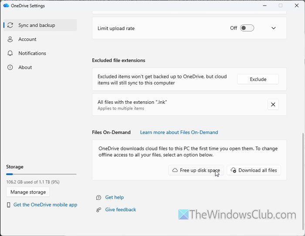This screenshot has width=305, height=236.
Task: Click the OneDrive cloud icon in title bar
Action: 6,6
